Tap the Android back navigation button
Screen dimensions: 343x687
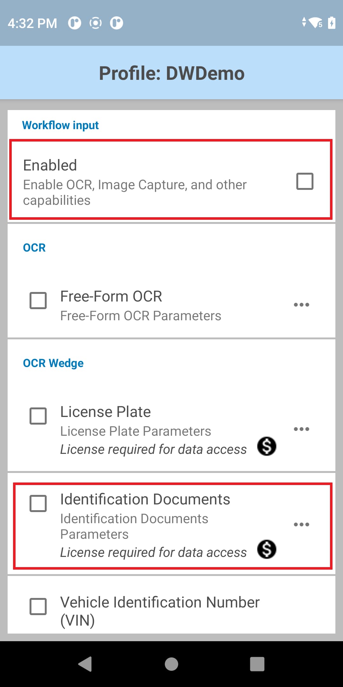point(85,664)
